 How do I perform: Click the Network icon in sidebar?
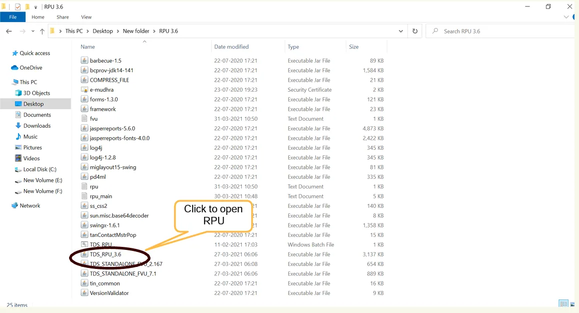coord(15,205)
